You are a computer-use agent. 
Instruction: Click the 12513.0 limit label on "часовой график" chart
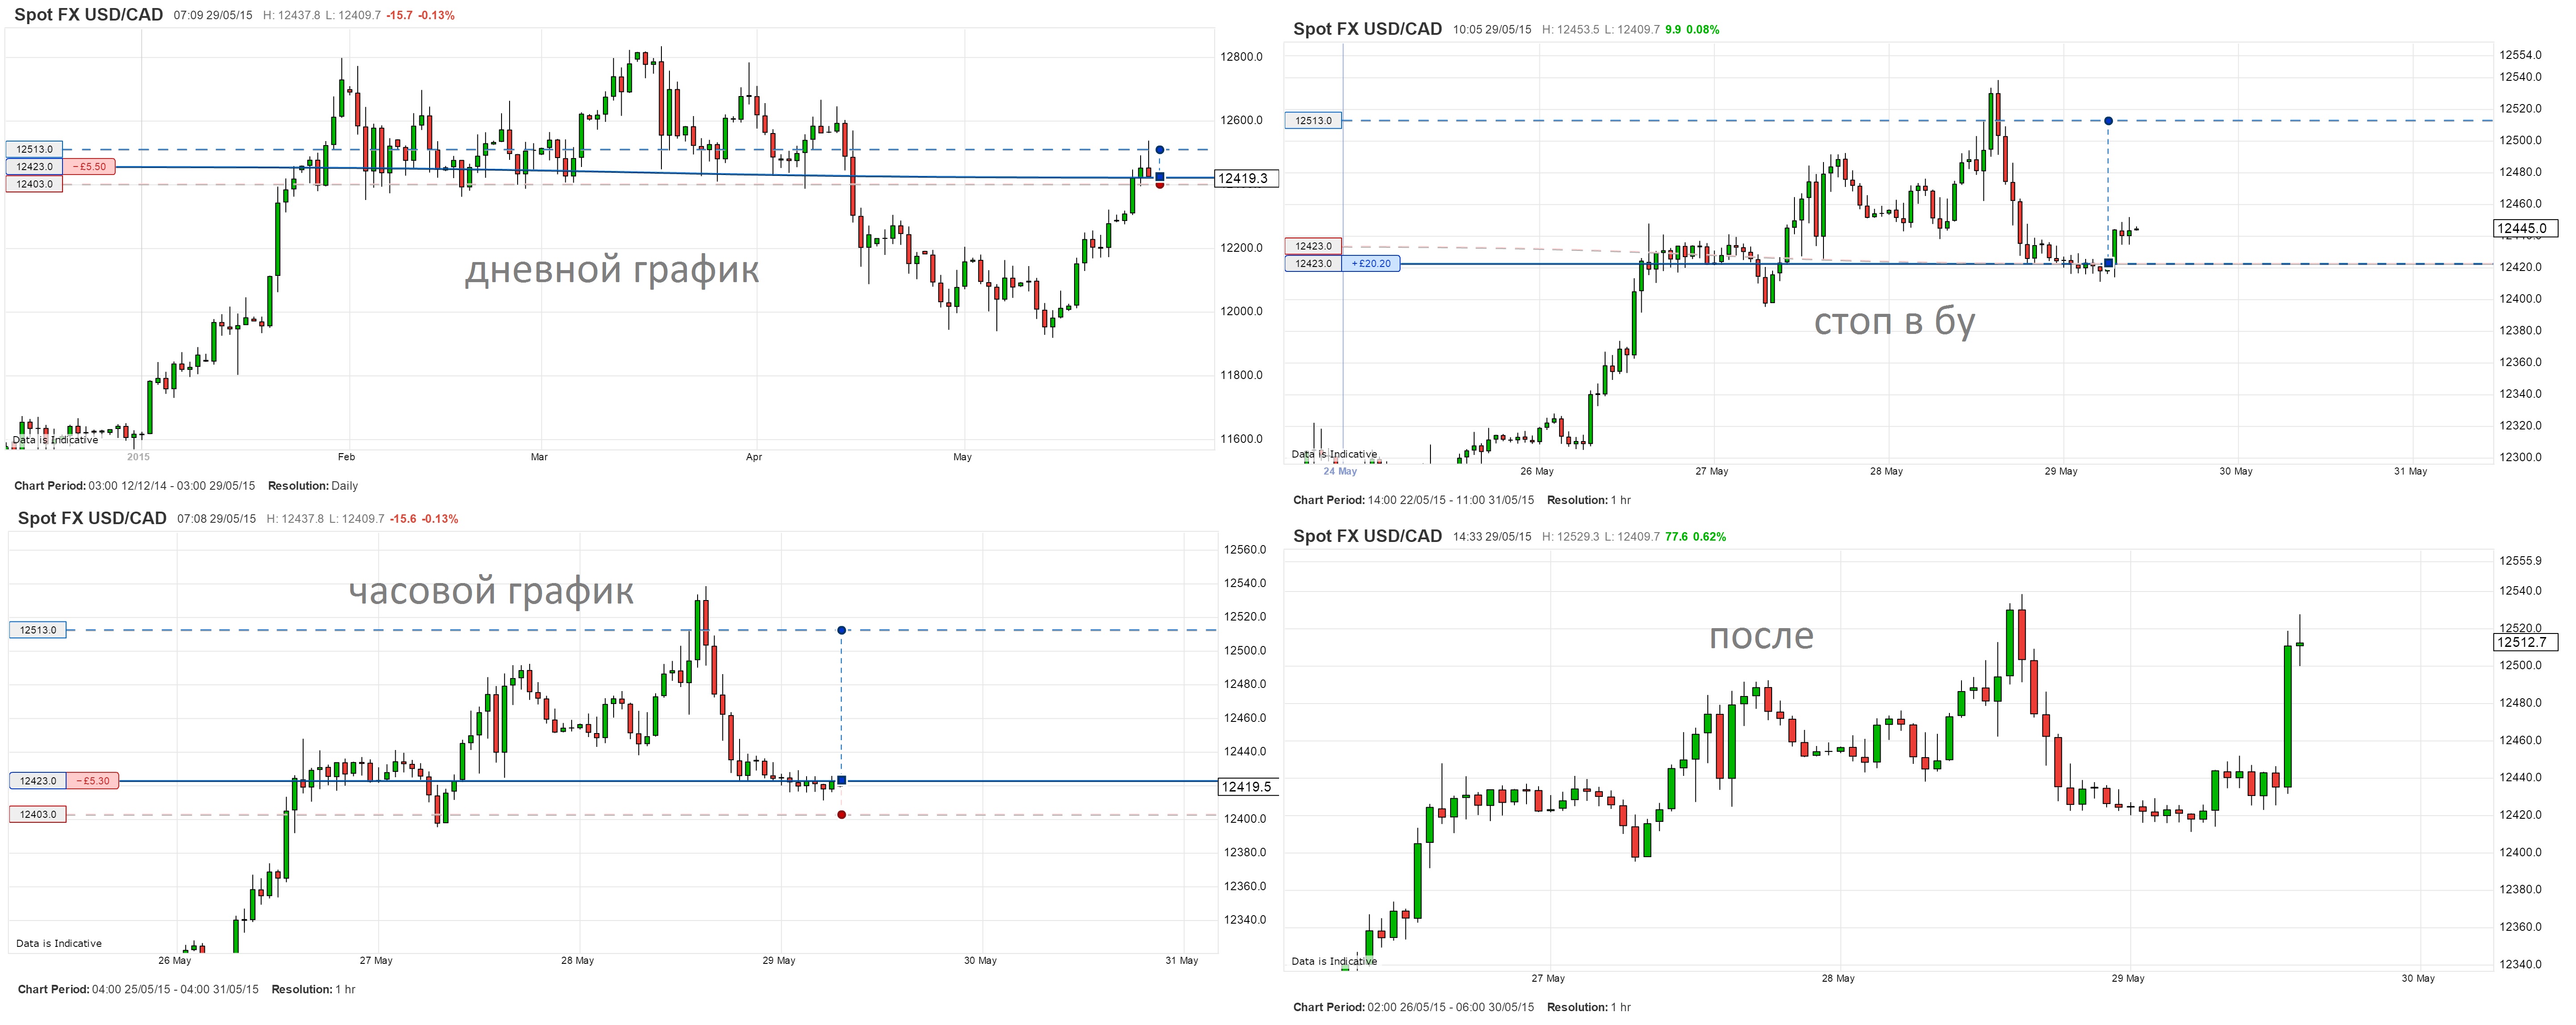38,630
